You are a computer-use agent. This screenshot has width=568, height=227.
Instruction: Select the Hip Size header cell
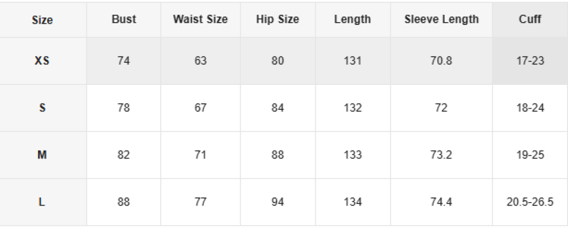278,19
